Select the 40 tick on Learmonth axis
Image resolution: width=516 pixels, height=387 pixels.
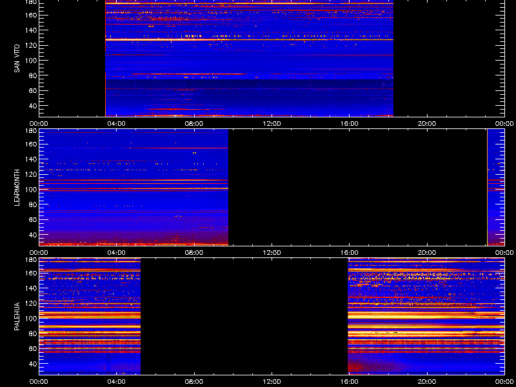pos(34,235)
